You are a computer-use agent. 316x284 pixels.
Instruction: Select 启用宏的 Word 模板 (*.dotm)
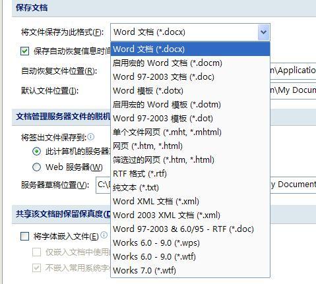190,105
